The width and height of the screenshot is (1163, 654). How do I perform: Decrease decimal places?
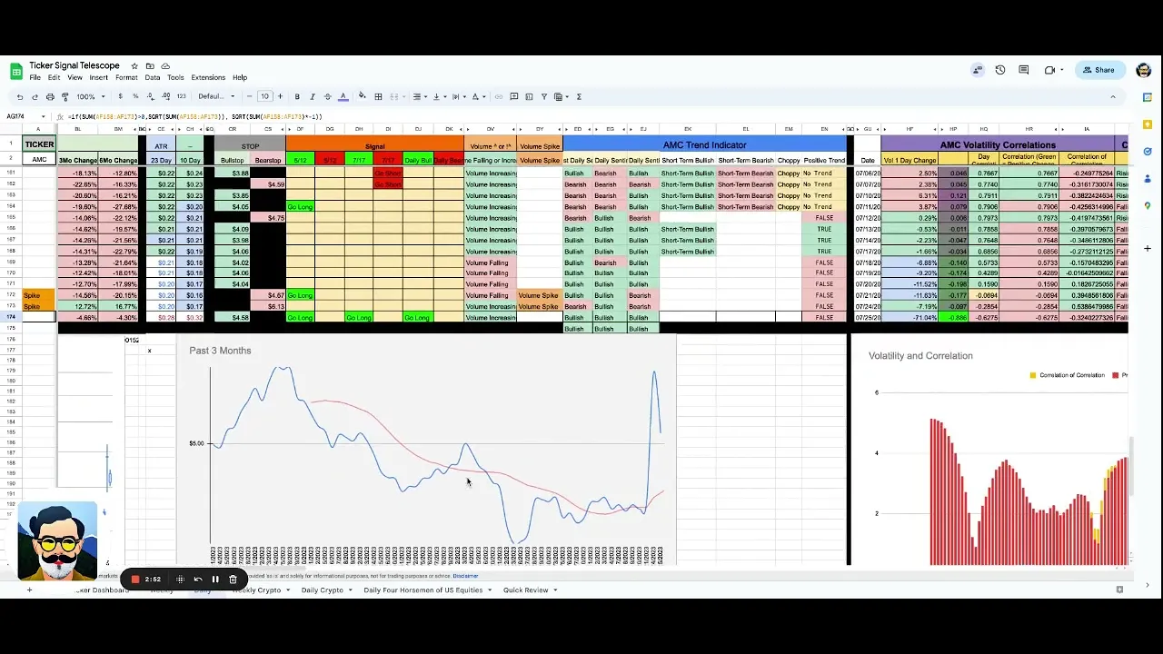[x=151, y=96]
